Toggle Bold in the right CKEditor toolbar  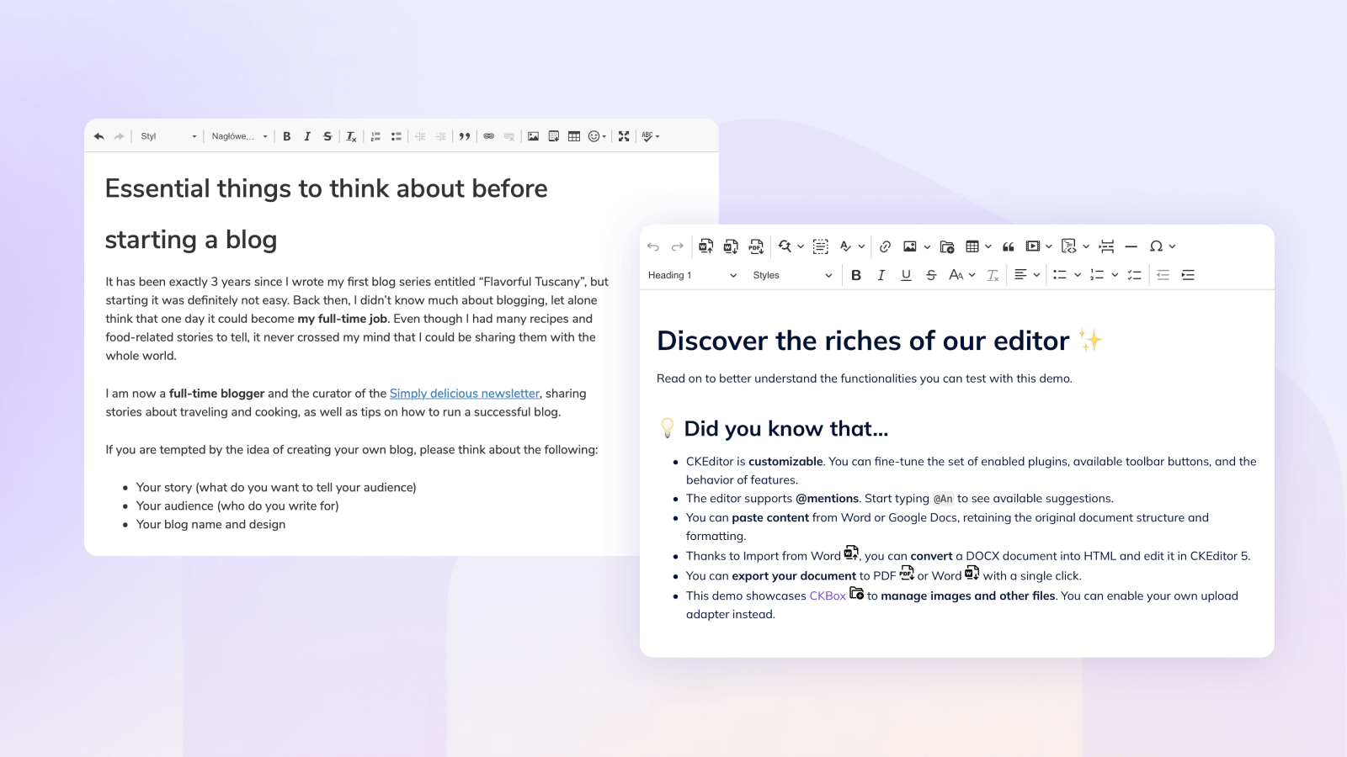pyautogui.click(x=856, y=275)
